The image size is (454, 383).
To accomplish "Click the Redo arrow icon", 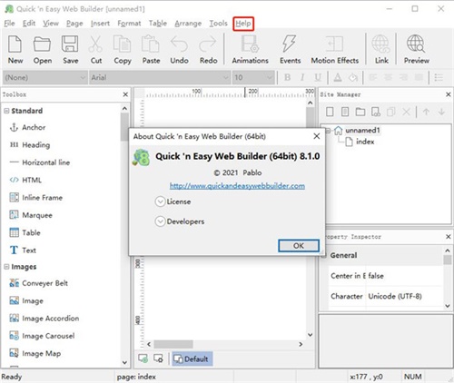I will (208, 44).
